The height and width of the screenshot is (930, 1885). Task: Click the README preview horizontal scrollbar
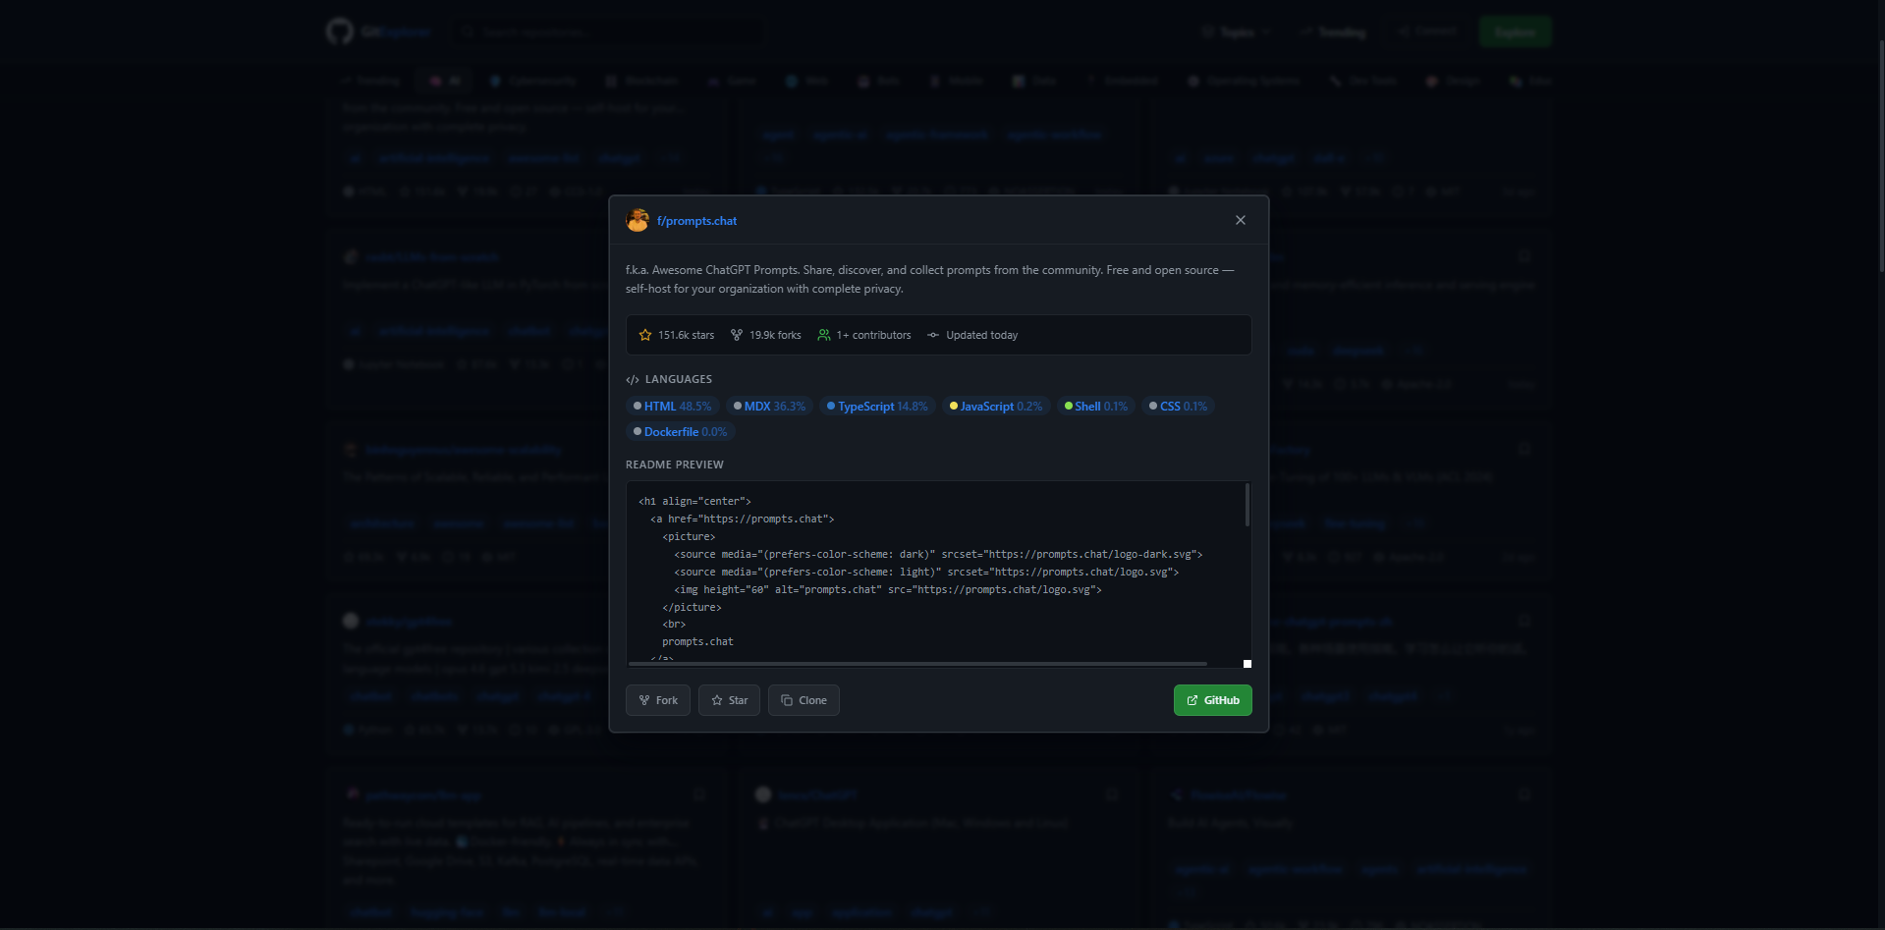917,664
